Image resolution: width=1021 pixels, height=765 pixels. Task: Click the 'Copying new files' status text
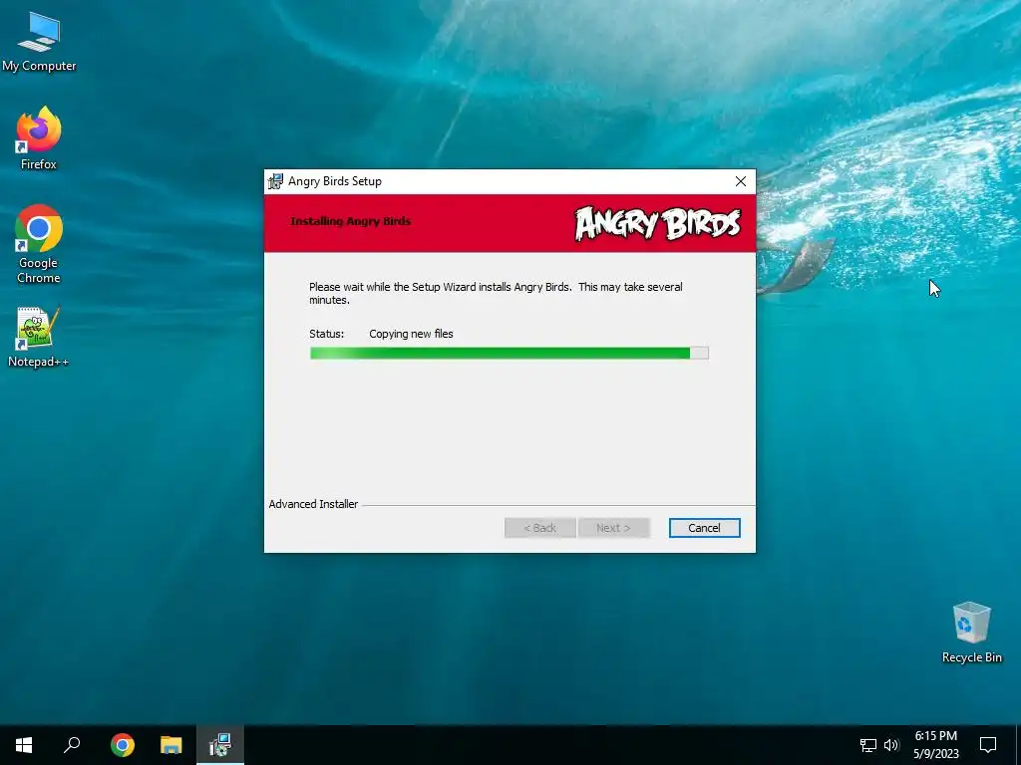point(411,334)
